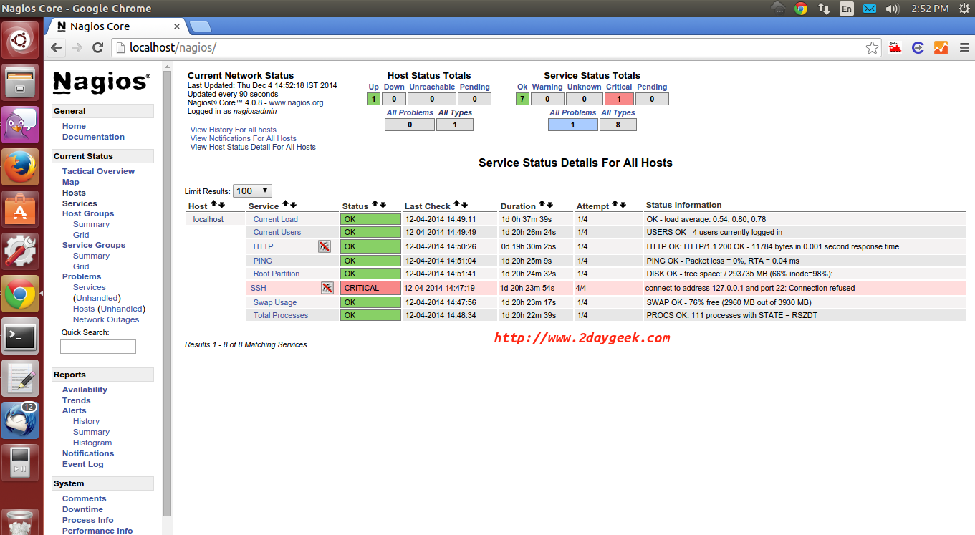Open the Network Outages link
This screenshot has width=975, height=535.
[106, 319]
